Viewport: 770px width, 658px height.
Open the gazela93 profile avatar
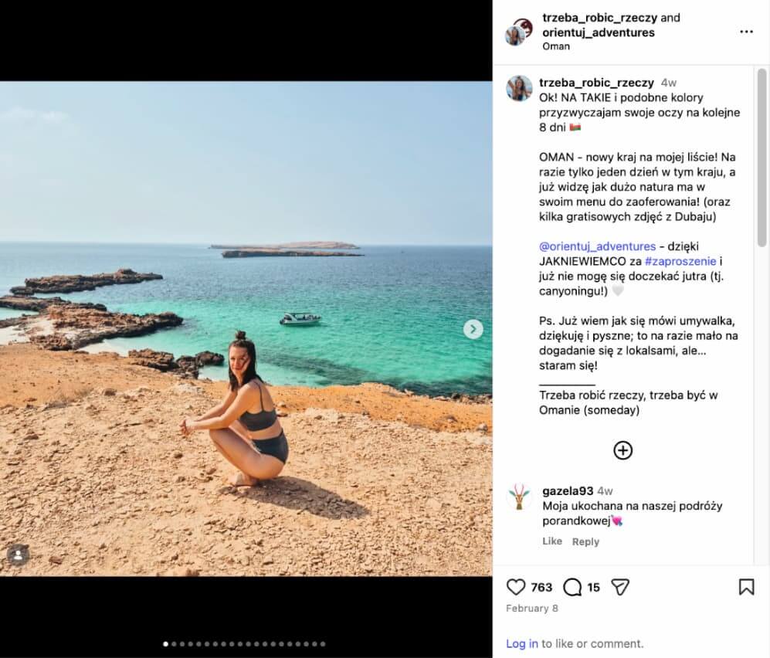[x=519, y=497]
